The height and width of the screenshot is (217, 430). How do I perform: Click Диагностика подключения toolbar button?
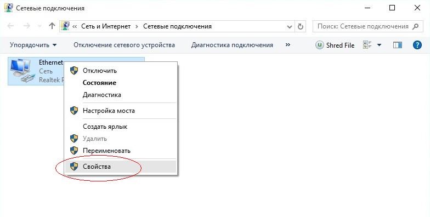point(232,45)
